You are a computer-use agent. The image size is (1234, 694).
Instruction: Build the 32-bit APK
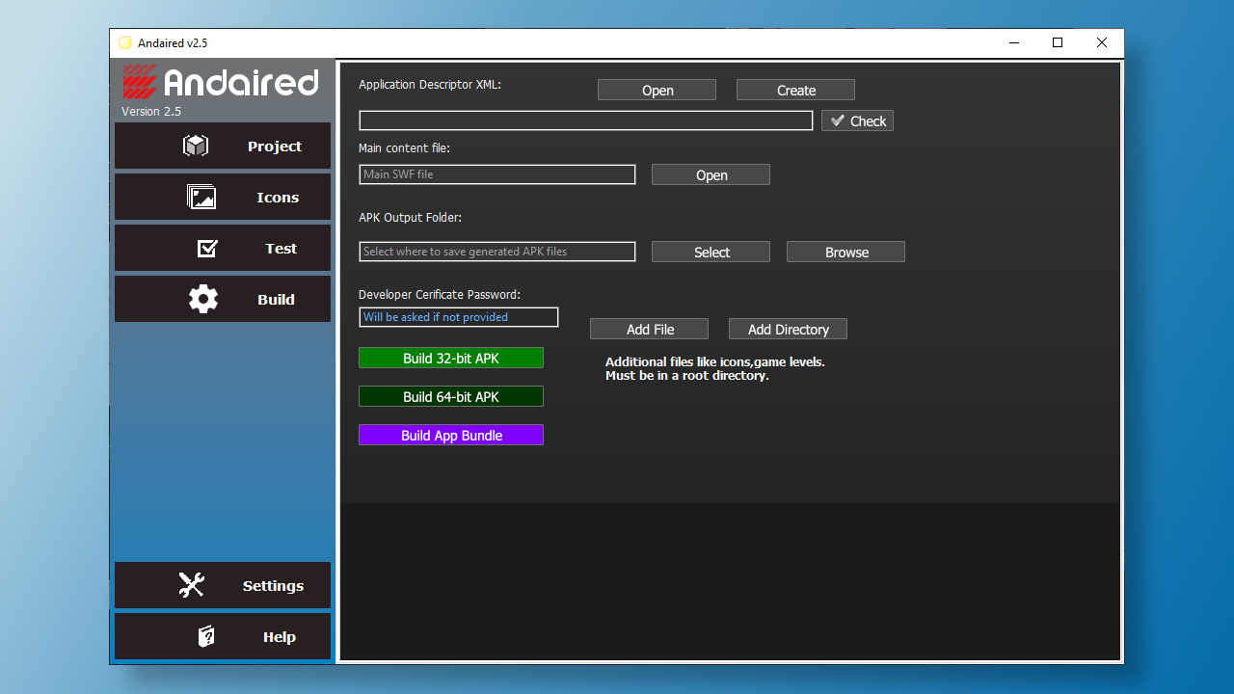coord(451,358)
